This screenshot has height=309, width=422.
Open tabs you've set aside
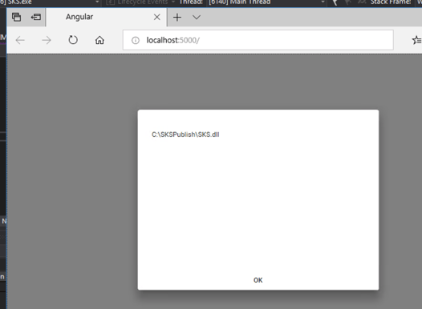click(x=16, y=17)
